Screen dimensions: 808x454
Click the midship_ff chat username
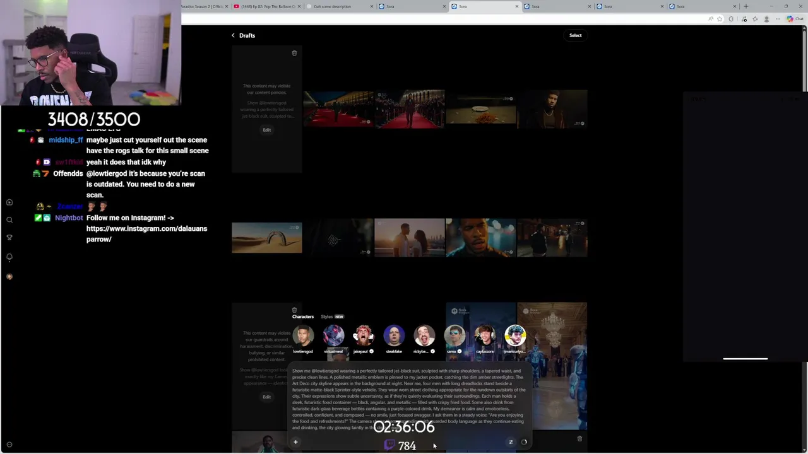66,140
